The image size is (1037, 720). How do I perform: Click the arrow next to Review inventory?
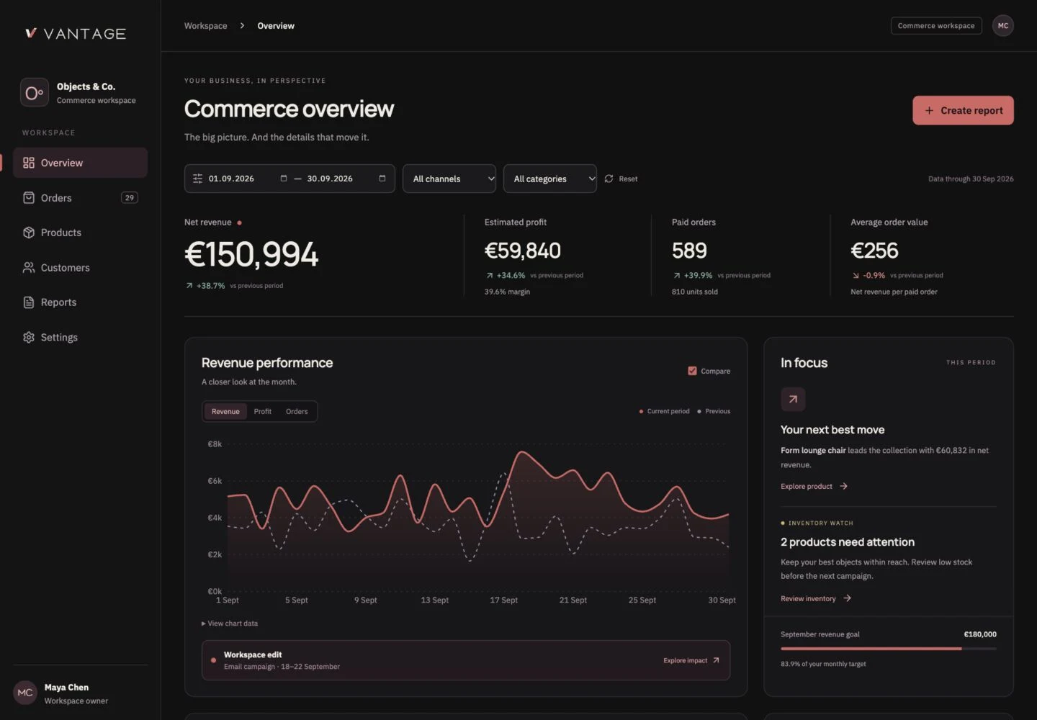pyautogui.click(x=847, y=598)
